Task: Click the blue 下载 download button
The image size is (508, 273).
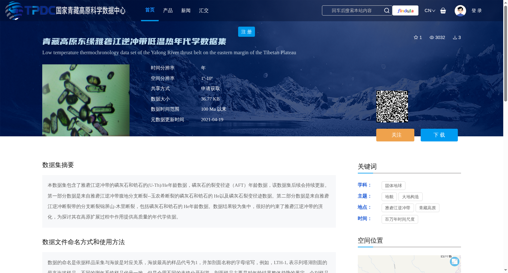Action: pos(439,135)
